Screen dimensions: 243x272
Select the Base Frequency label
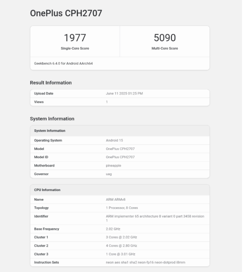point(47,229)
